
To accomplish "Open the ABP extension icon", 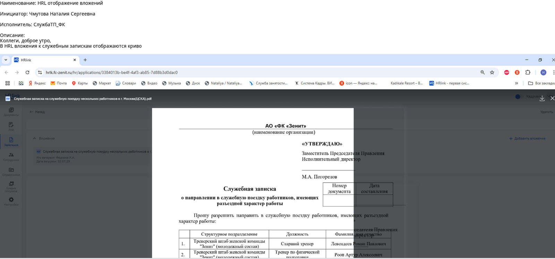I will point(507,72).
